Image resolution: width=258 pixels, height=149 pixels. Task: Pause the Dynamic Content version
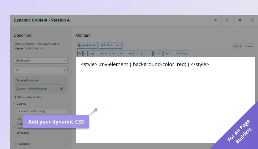click(x=240, y=20)
